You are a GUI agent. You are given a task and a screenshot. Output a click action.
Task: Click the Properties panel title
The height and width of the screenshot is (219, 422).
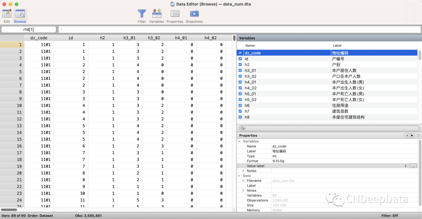click(248, 135)
